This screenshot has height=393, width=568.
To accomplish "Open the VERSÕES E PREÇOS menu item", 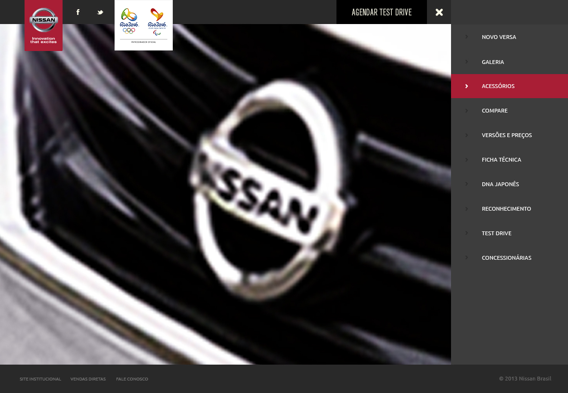I will [507, 135].
